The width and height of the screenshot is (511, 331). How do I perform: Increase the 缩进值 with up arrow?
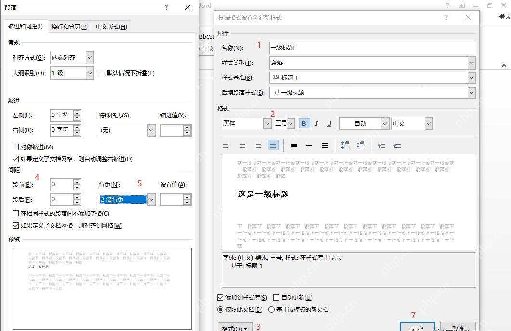[x=187, y=128]
